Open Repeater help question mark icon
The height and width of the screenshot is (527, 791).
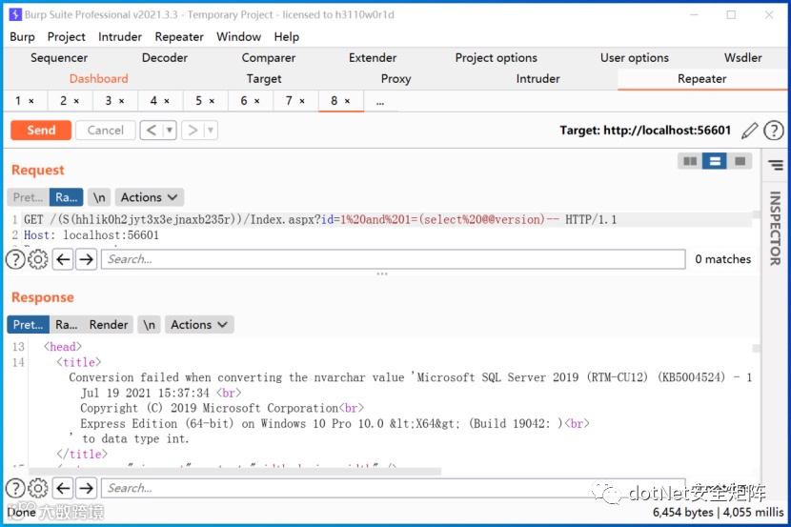pyautogui.click(x=773, y=131)
